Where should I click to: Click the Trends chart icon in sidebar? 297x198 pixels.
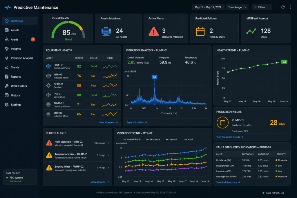7,67
